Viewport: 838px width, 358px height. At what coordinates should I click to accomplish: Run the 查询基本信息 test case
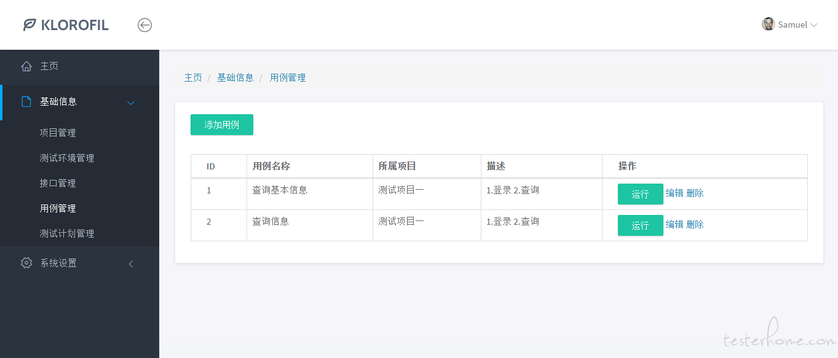[x=640, y=194]
